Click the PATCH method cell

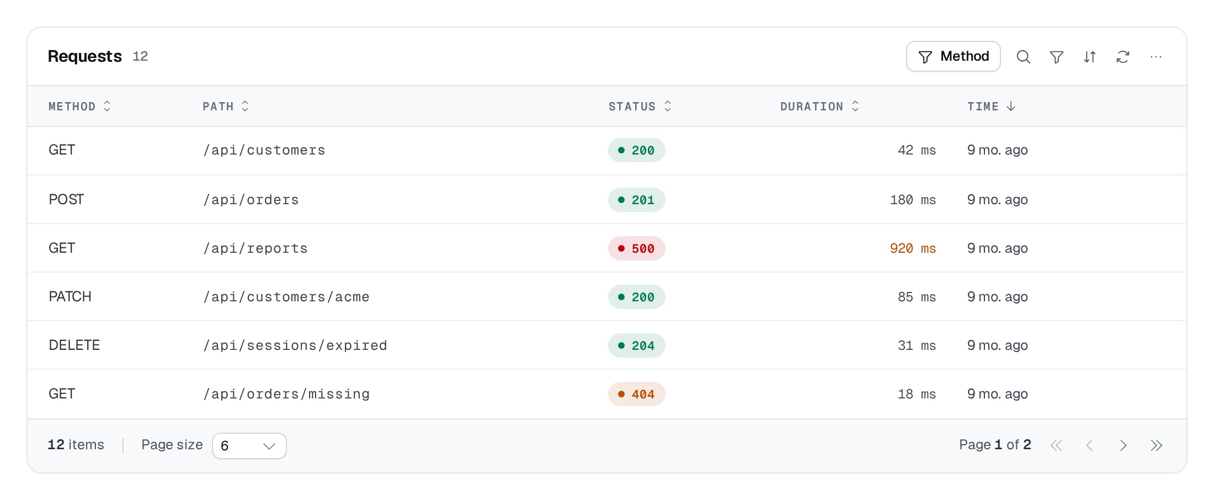(x=70, y=296)
